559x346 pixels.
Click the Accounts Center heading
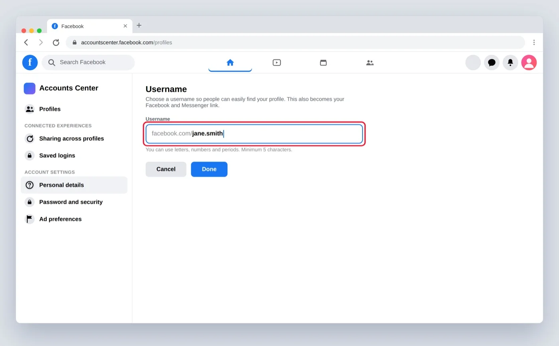point(69,88)
